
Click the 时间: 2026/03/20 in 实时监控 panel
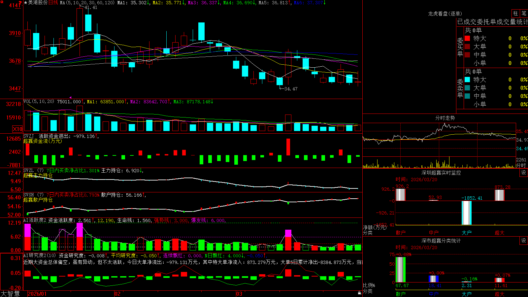[416, 180]
